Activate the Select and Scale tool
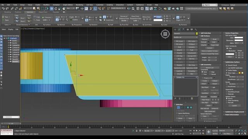The width and height of the screenshot is (248, 139). coord(60,8)
